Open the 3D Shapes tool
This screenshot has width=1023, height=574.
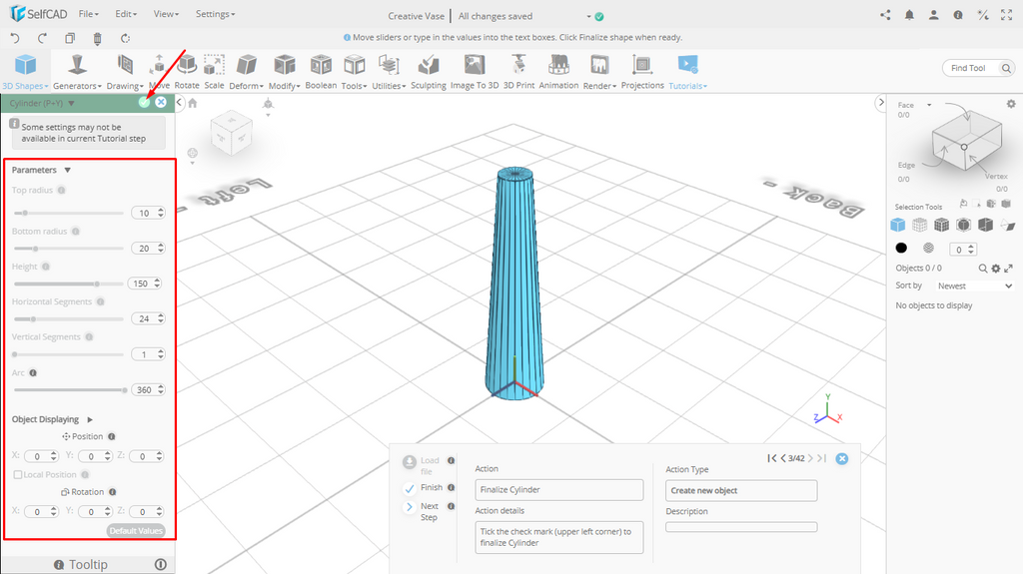[x=25, y=72]
